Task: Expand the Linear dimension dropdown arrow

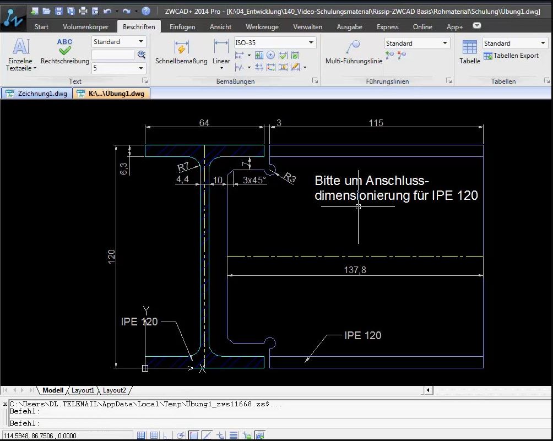Action: (221, 68)
